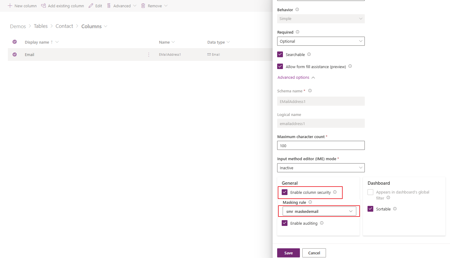Viewport: 450px width, 258px height.
Task: Click the Advanced wand icon on toolbar
Action: click(x=109, y=5)
